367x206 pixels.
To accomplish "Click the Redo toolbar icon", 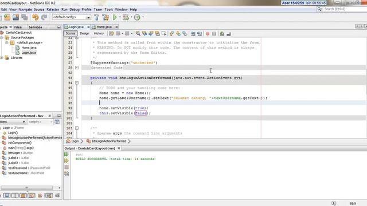I will point(44,17).
